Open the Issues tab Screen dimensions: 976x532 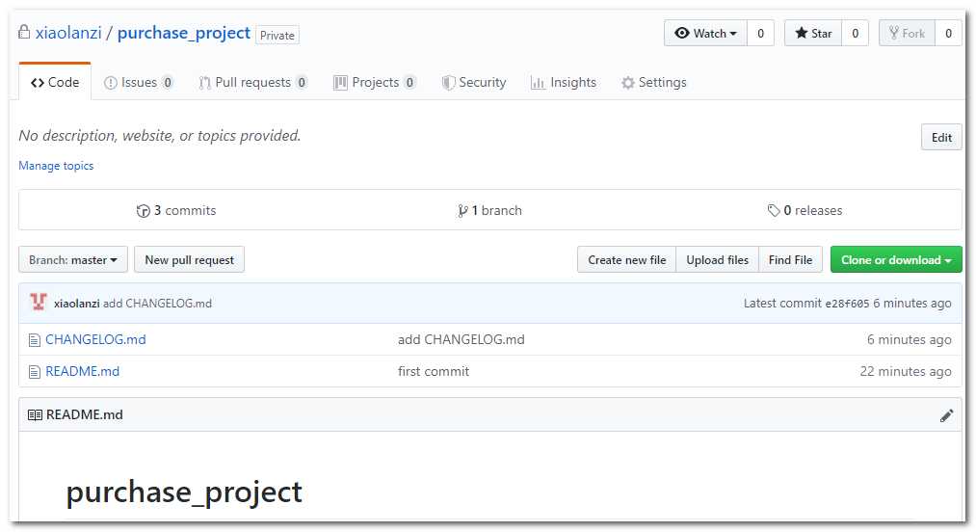(138, 82)
